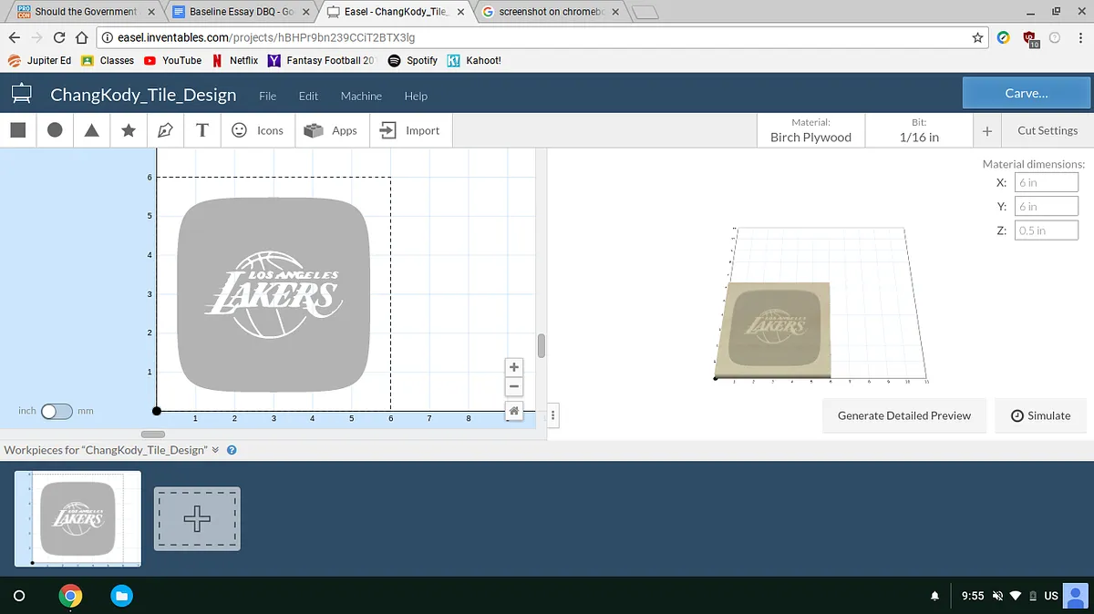
Task: Click the Carve button
Action: pyautogui.click(x=1026, y=93)
